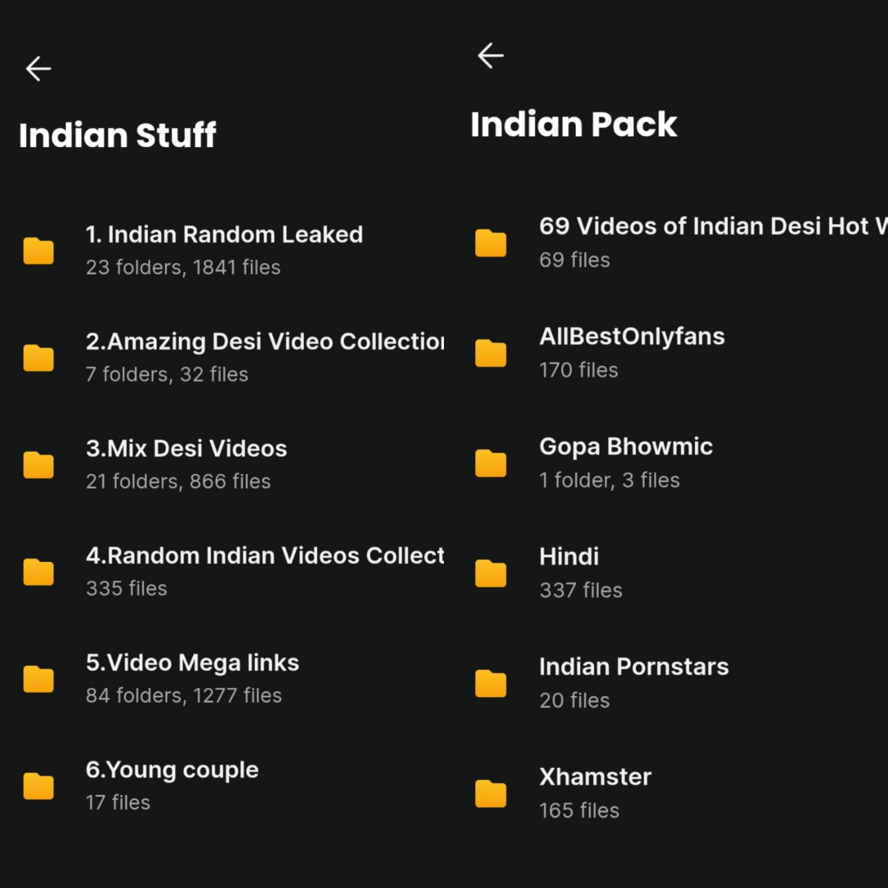
Task: Click the "Indian Pack" heading
Action: click(574, 124)
